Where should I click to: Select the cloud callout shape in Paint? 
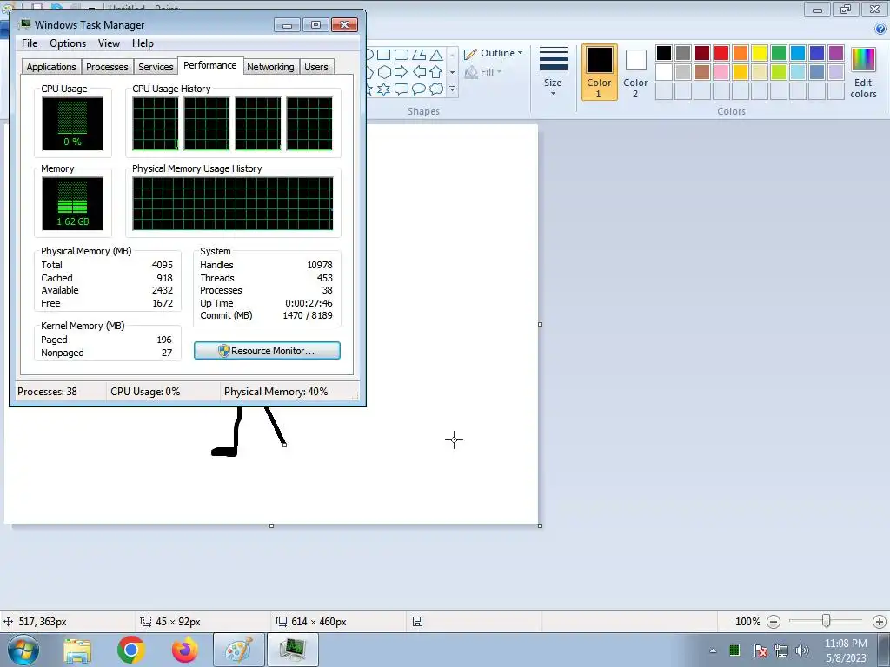(436, 89)
